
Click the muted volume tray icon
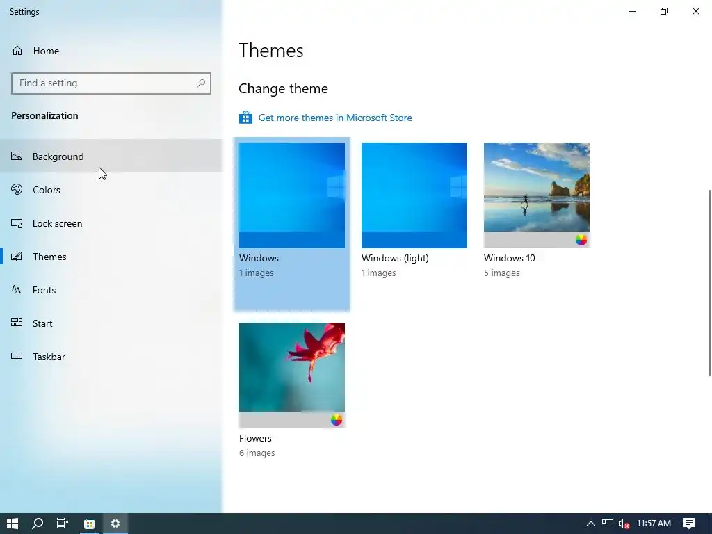point(624,524)
